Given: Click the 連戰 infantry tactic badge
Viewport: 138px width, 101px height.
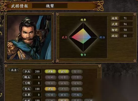Looking at the screenshot, I should point(50,71).
